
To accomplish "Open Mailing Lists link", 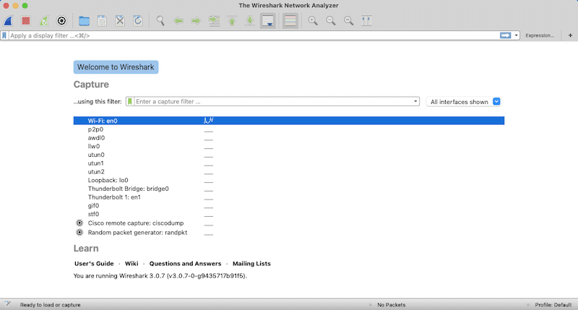I will [x=251, y=264].
